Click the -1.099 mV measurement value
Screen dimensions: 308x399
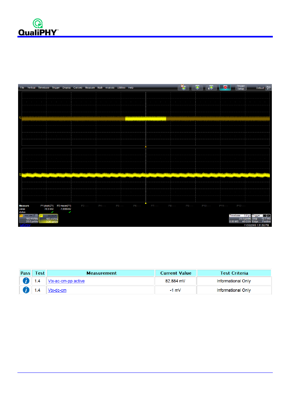coord(65,209)
